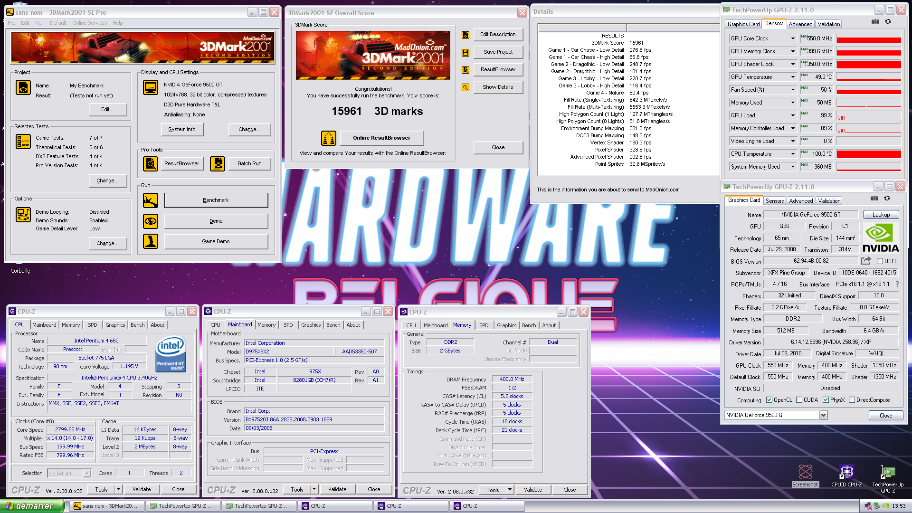This screenshot has height=513, width=912.
Task: Click the Demo eye icon
Action: 151,221
